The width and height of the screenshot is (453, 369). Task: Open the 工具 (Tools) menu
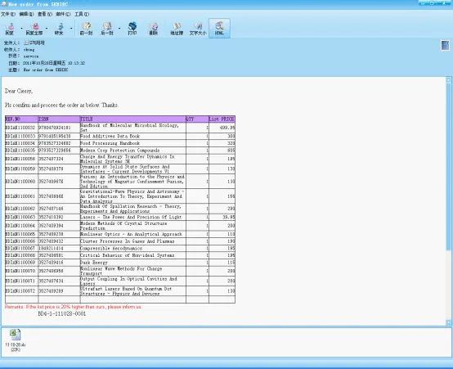point(82,14)
